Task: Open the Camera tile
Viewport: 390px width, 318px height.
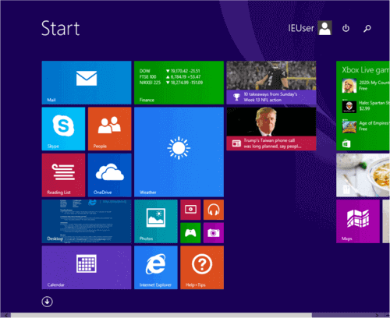Action: (214, 233)
